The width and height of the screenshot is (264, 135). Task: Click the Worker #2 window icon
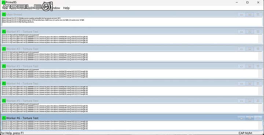[4, 49]
